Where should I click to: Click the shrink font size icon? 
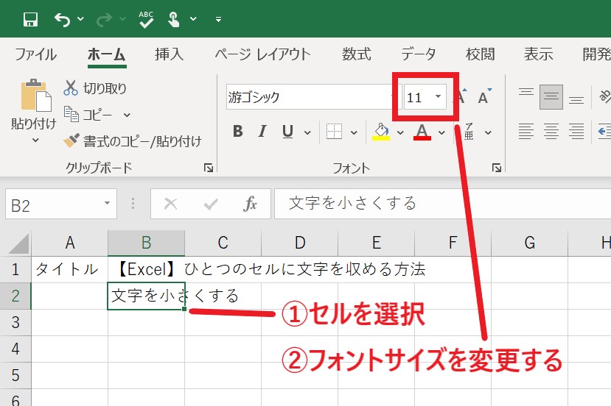pyautogui.click(x=485, y=96)
